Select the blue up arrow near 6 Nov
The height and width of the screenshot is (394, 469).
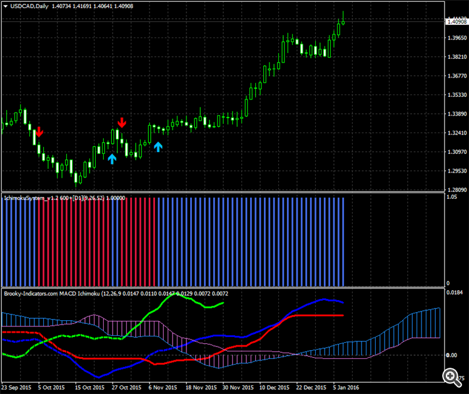coord(158,147)
